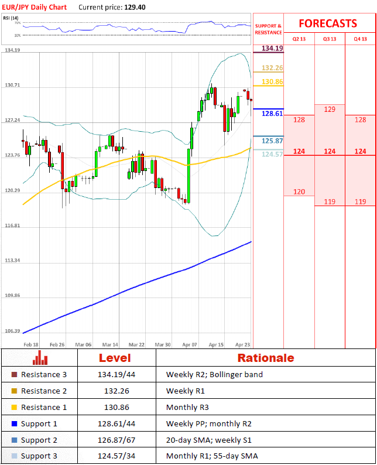Click the Q4 13 forecast low 119
This screenshot has width=377, height=465.
click(361, 201)
